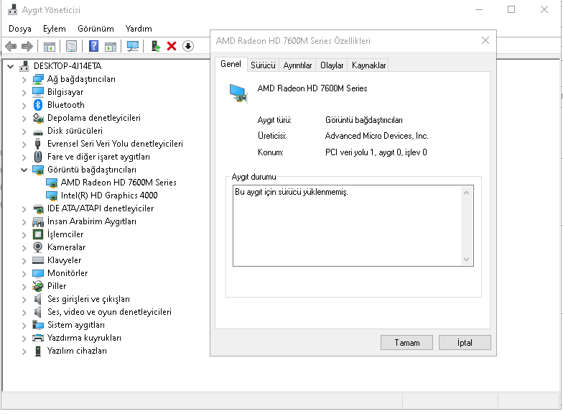
Task: Expand the Ağ bağdaştırıcıları chevron
Action: 24,79
